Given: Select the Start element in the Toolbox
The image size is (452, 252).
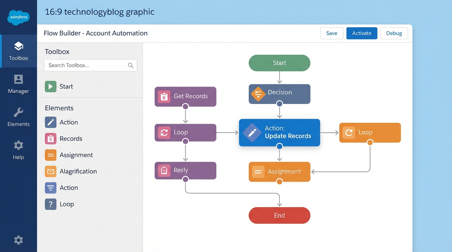Looking at the screenshot, I should (x=50, y=86).
